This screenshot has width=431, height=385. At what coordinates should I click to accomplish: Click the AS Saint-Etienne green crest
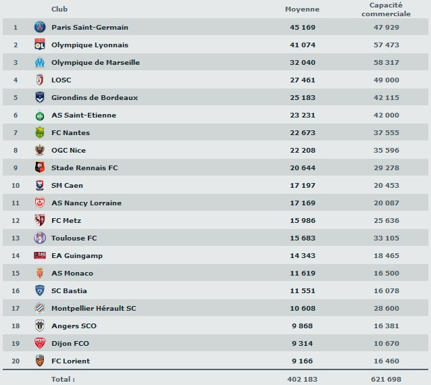(39, 115)
